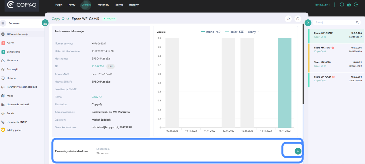Select the Sharp BP-70C31 printer card
Image resolution: width=365 pixels, height=164 pixels.
336,80
